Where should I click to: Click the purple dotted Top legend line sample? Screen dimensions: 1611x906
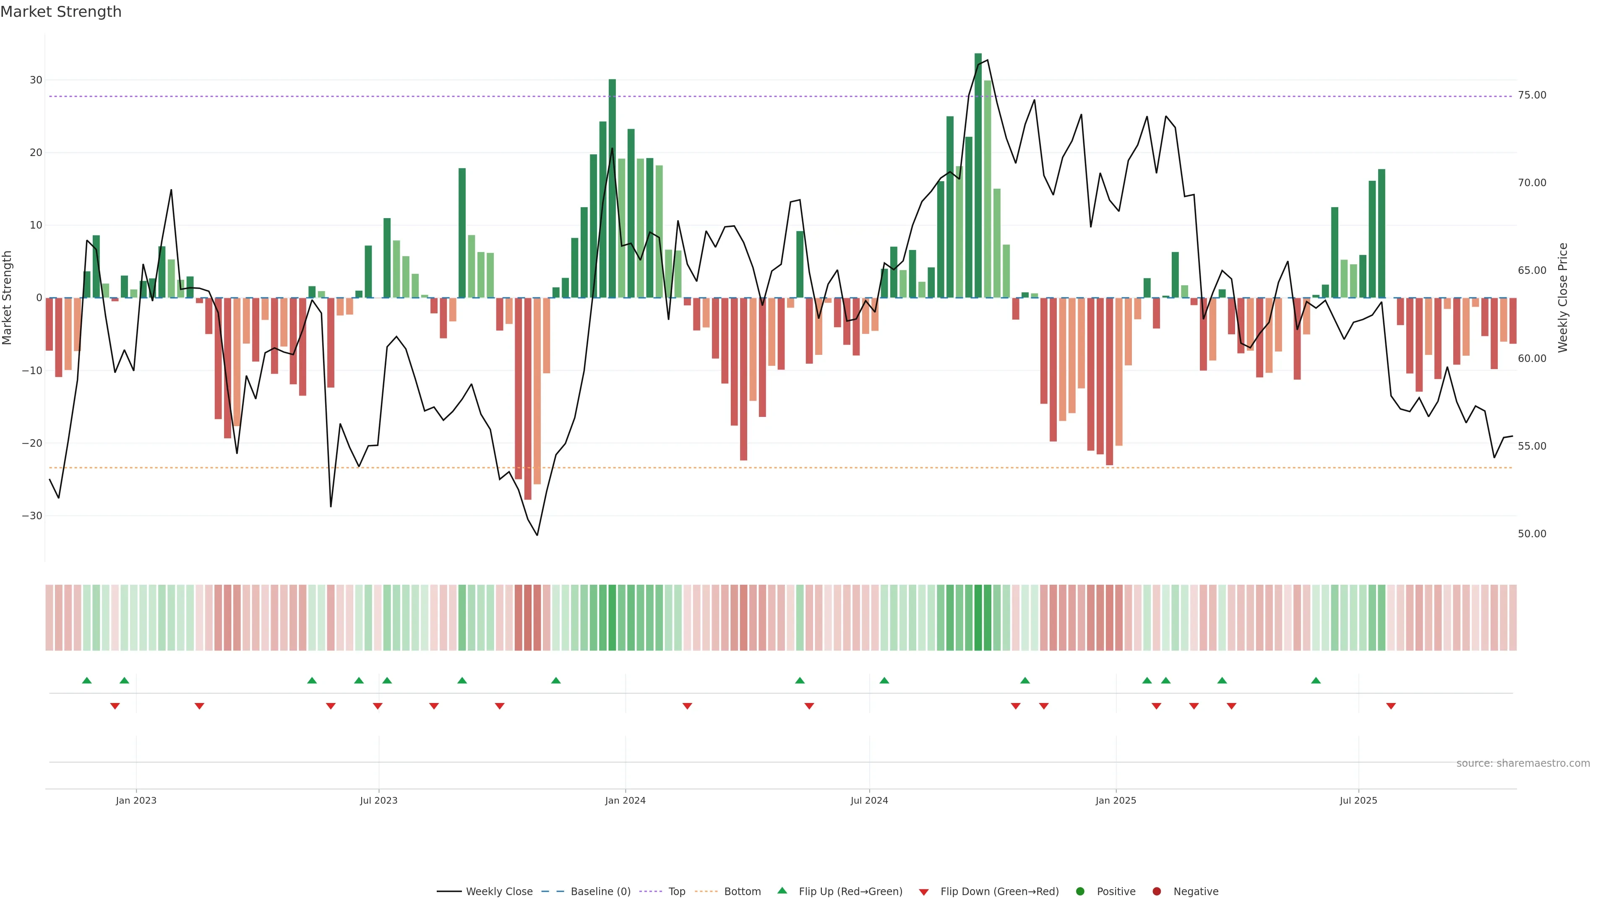pos(651,891)
